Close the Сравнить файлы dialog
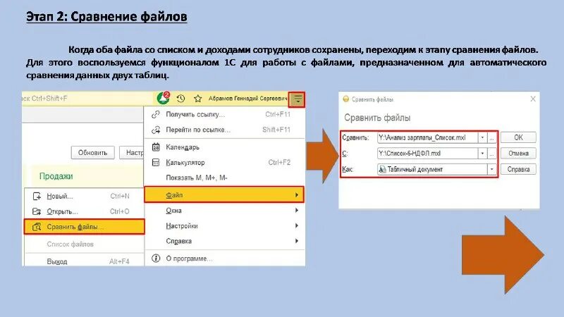The height and width of the screenshot is (317, 564). 533,99
